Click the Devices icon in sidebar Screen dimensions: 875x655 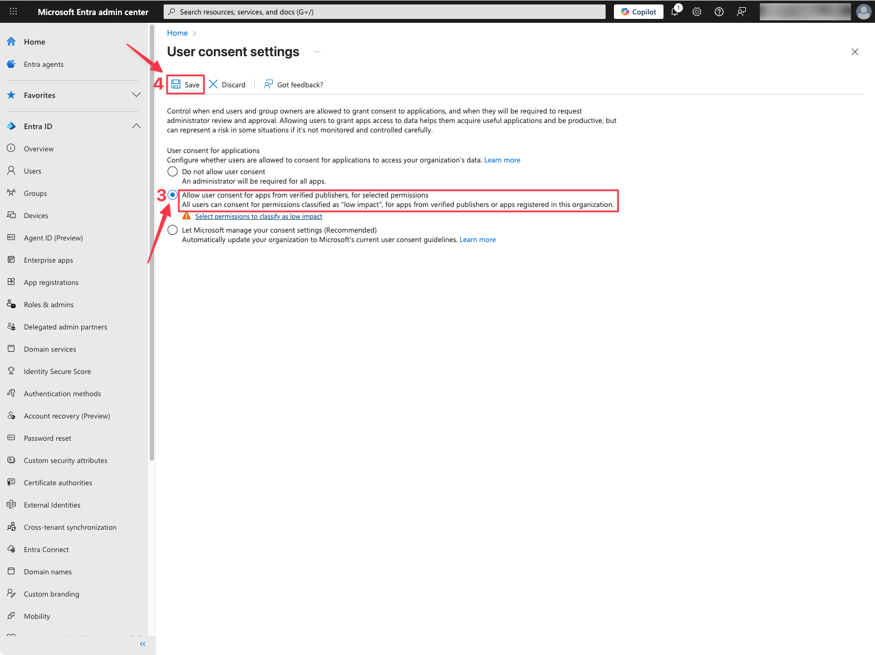11,215
